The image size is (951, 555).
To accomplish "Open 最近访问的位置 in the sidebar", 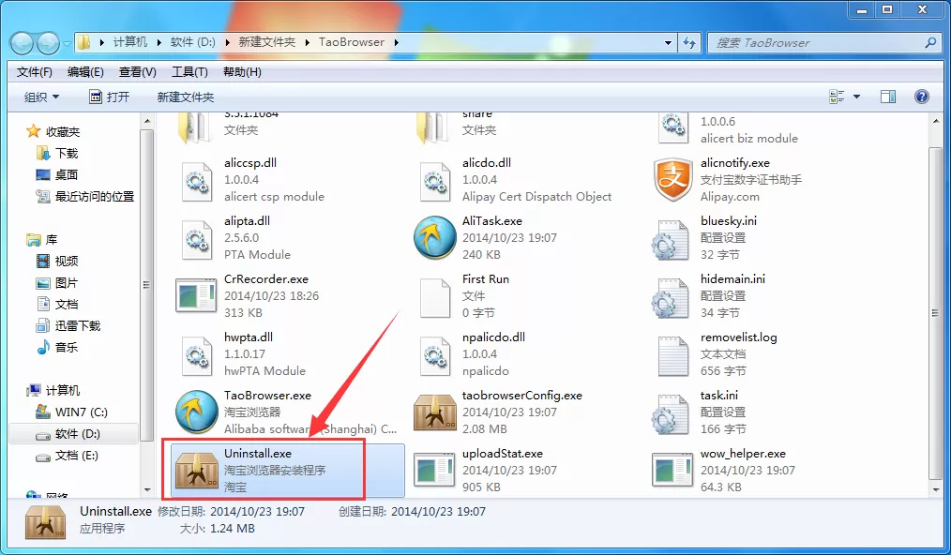I will click(x=95, y=197).
